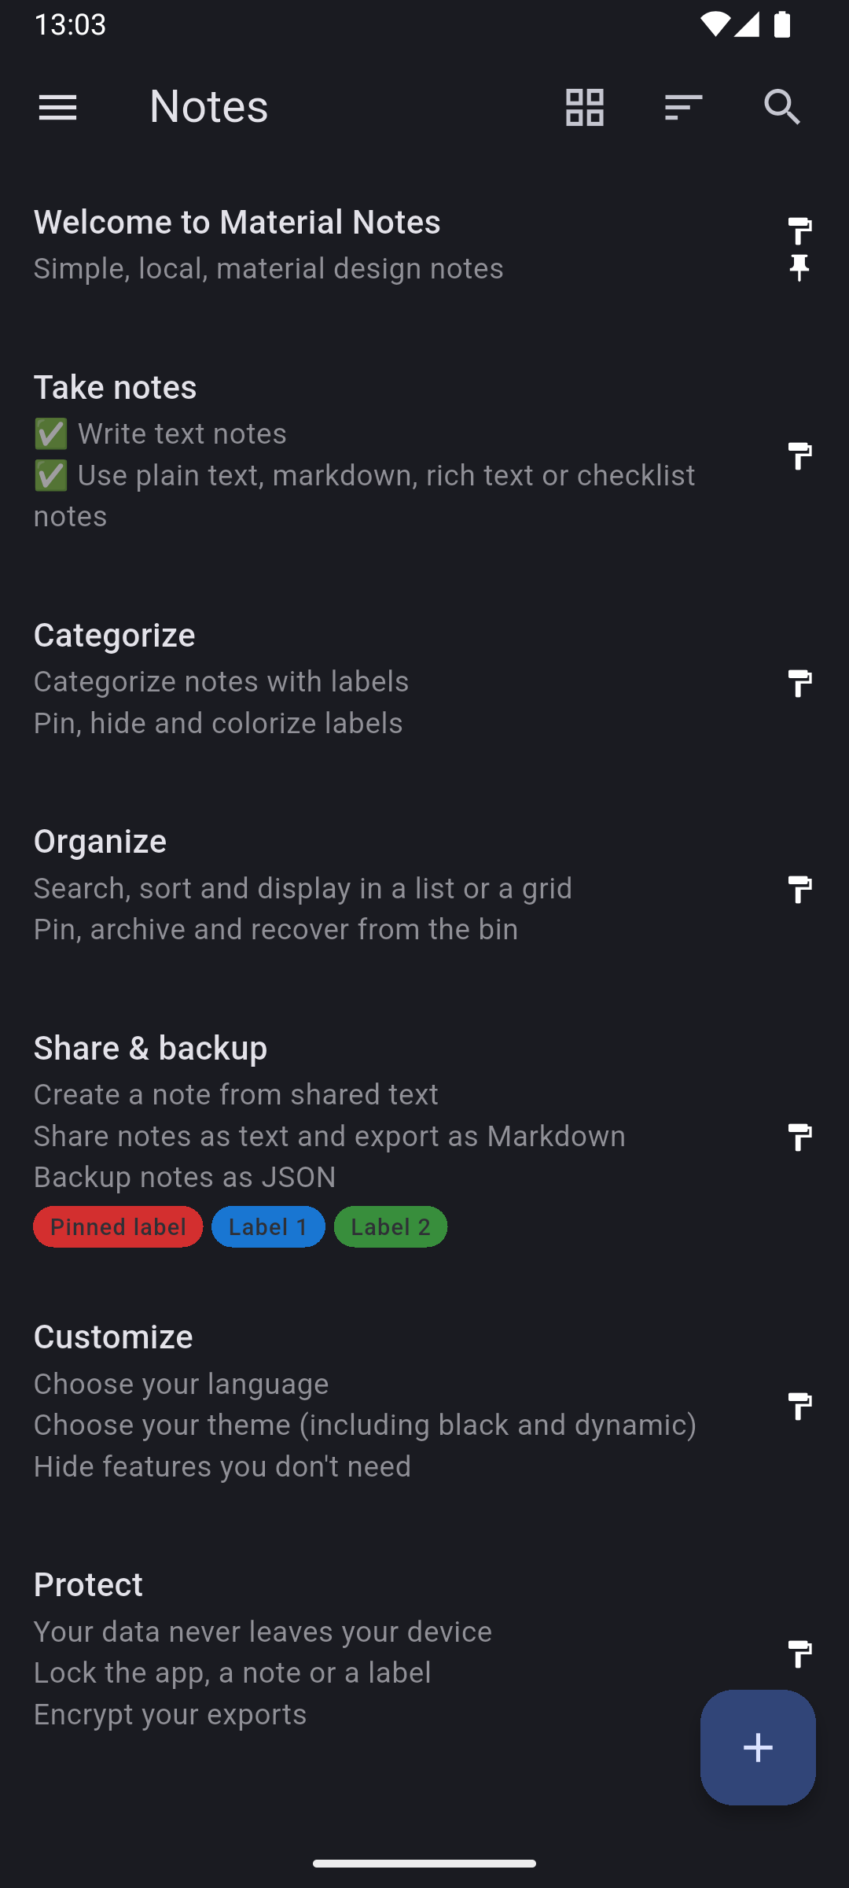
Task: Click rich text icon on Welcome note
Action: click(799, 231)
